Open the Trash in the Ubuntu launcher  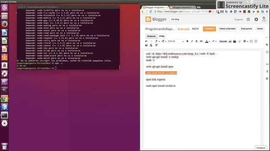tap(5, 146)
